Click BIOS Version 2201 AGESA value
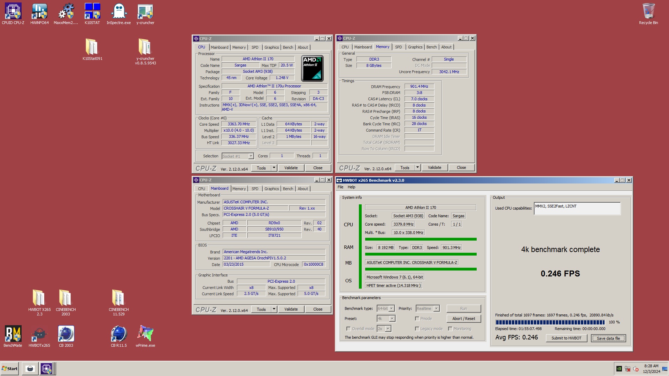 [274, 258]
